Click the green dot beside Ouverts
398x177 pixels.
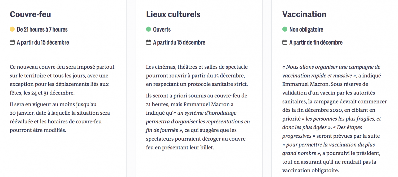149,29
